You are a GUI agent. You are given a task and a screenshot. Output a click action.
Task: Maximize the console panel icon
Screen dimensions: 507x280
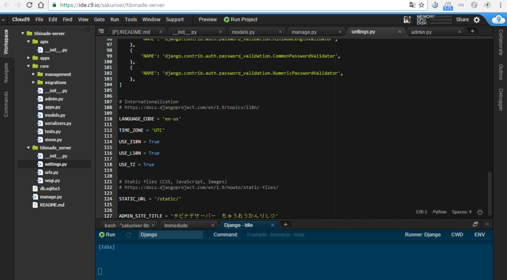pyautogui.click(x=475, y=224)
